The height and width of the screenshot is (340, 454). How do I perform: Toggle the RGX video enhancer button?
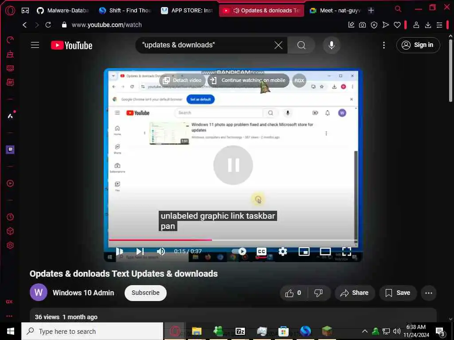tap(299, 81)
